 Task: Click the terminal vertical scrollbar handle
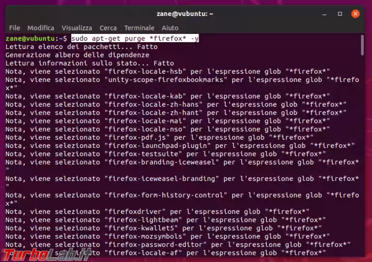362,45
